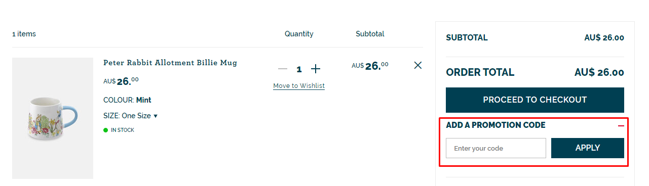Click the Order Total amount
The image size is (649, 186).
coord(599,72)
